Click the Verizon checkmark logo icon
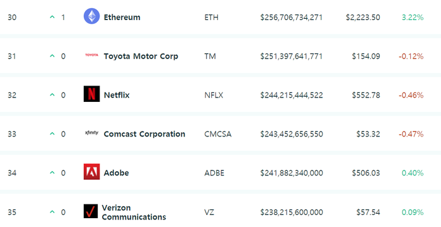 pyautogui.click(x=91, y=211)
